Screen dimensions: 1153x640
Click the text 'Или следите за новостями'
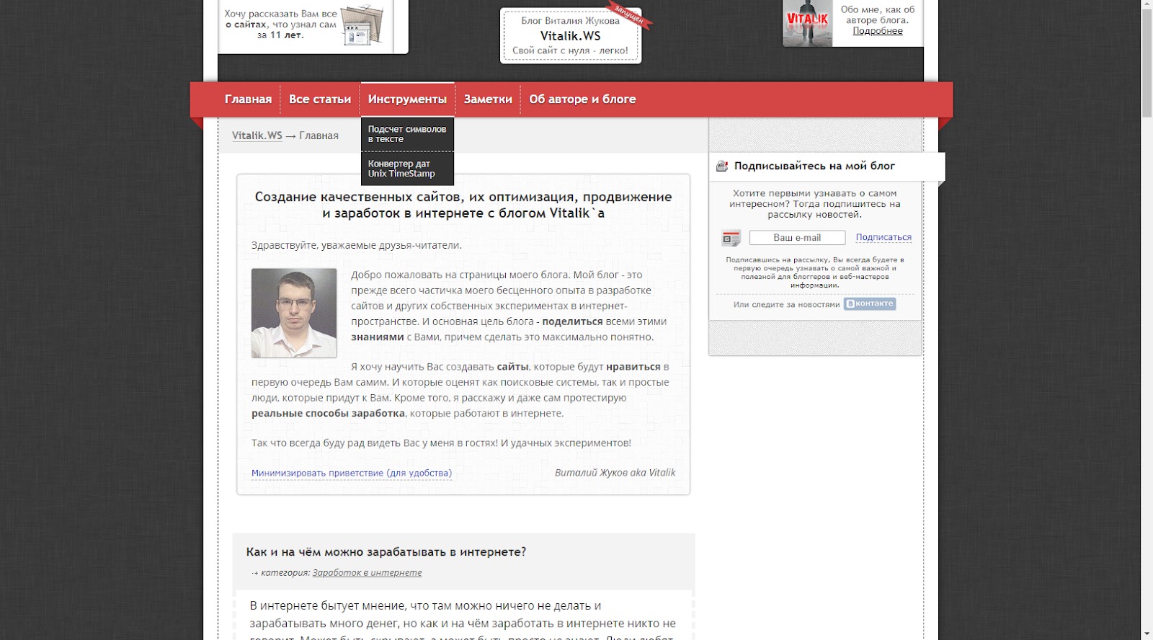[786, 304]
